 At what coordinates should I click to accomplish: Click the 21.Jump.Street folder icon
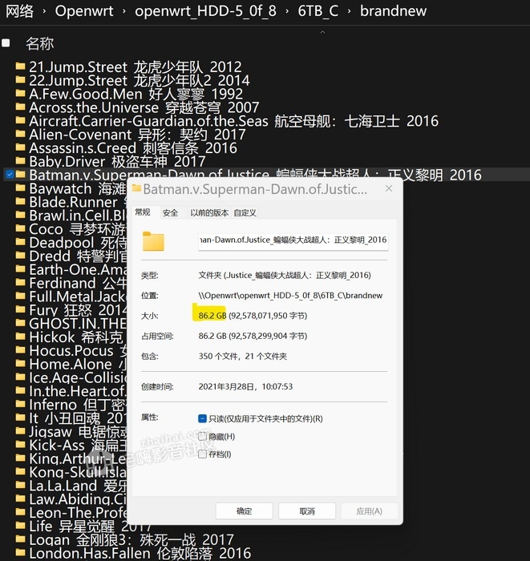coord(20,67)
